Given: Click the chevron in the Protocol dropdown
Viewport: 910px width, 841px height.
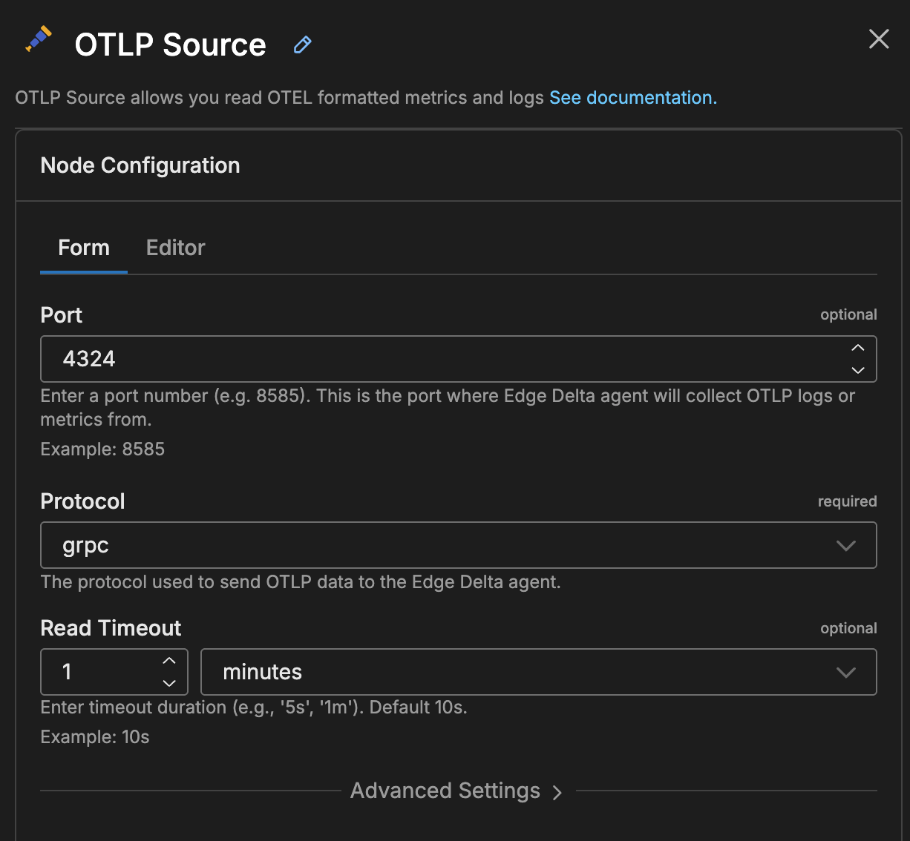Looking at the screenshot, I should click(846, 546).
